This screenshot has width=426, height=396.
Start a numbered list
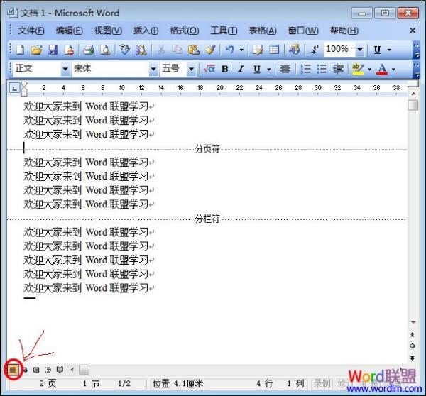(x=305, y=69)
